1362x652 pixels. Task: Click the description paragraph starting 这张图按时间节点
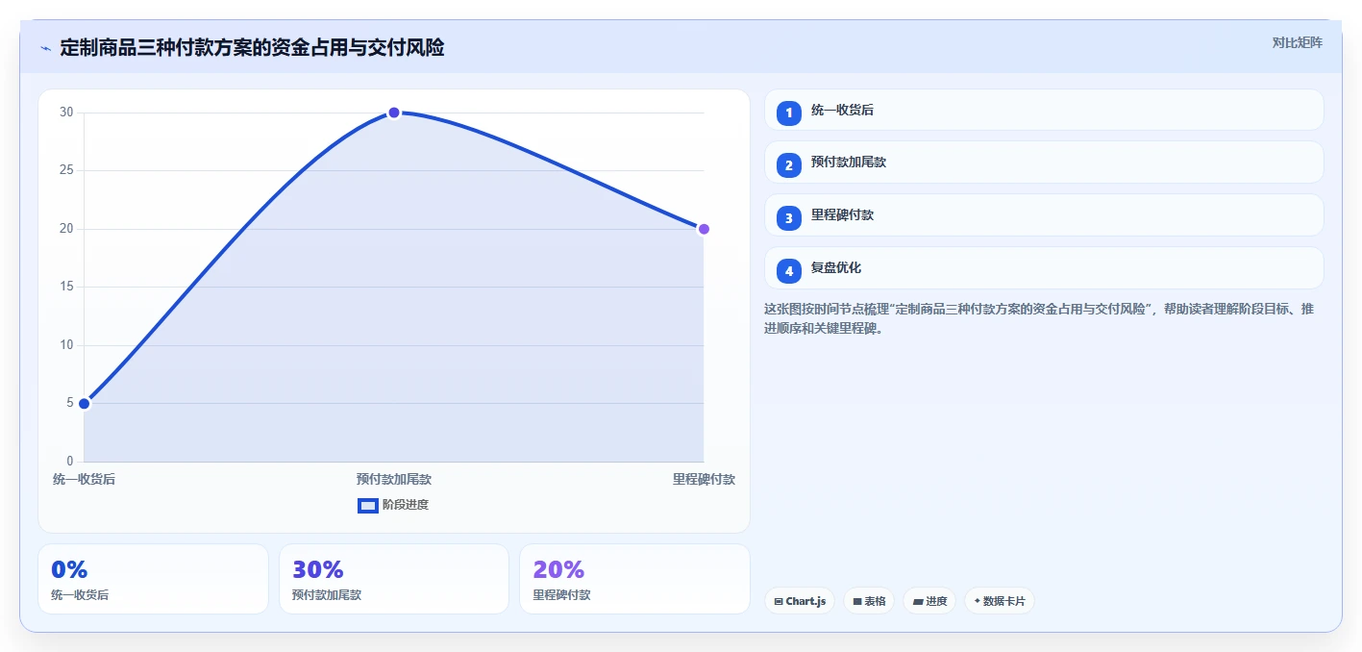[x=1039, y=318]
